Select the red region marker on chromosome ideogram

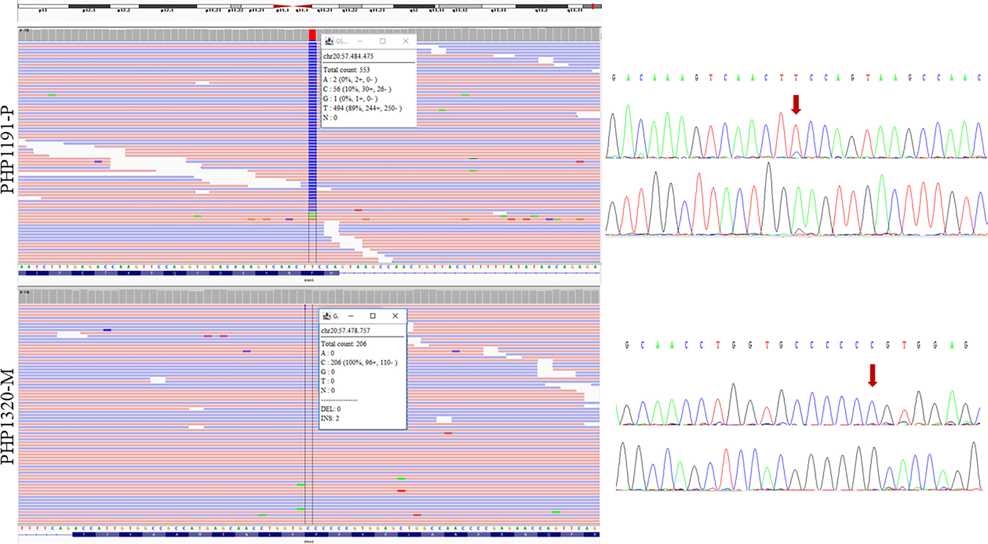(593, 6)
